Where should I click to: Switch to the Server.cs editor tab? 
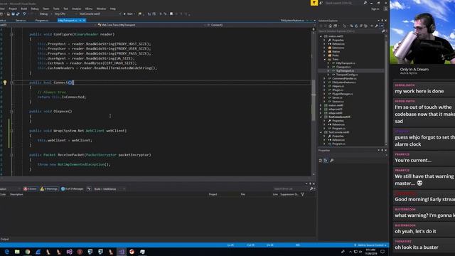pos(21,21)
